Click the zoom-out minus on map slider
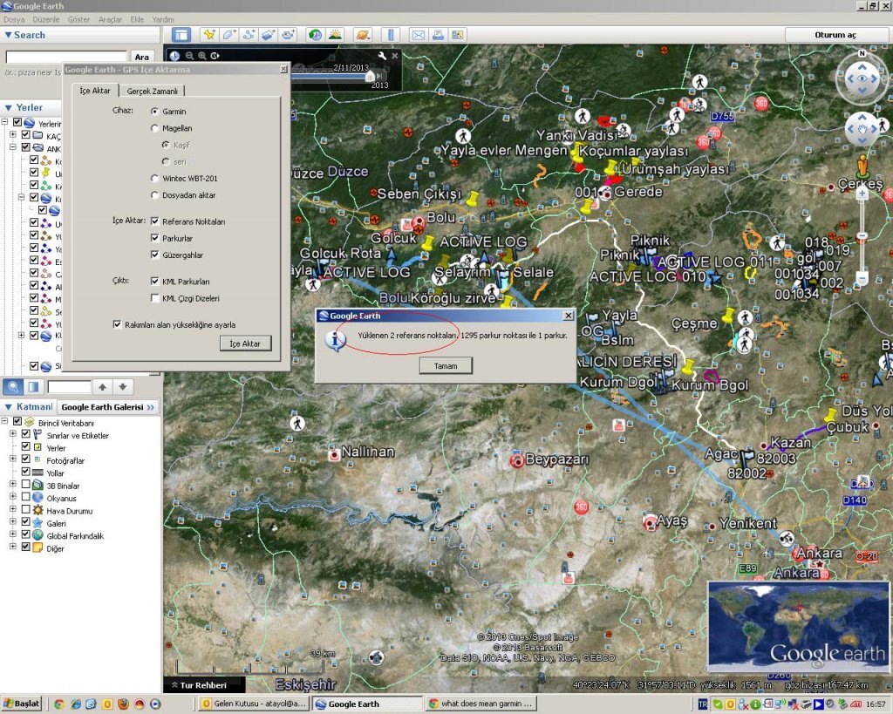Viewport: 893px width, 714px height. point(862,279)
